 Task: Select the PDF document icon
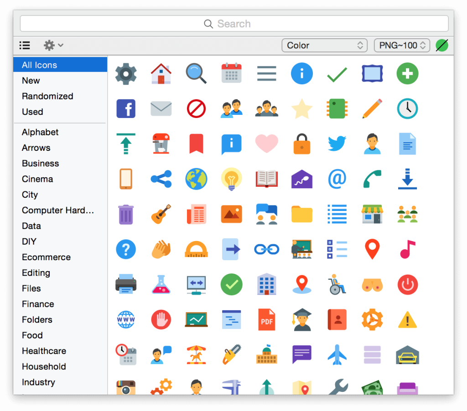[x=267, y=319]
